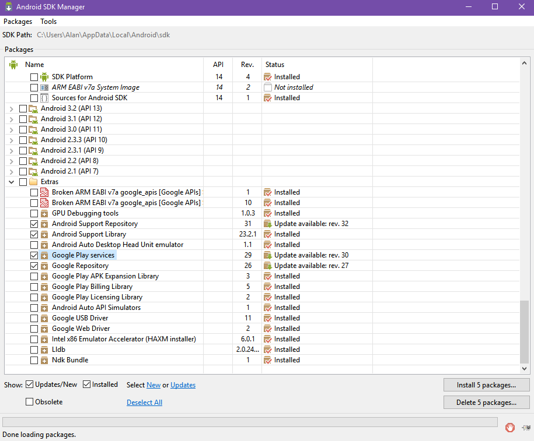
Task: Click the first broken package icon (rev. 1)
Action: click(x=44, y=192)
